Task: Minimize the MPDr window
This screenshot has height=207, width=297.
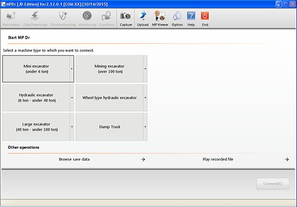Action: pyautogui.click(x=279, y=4)
